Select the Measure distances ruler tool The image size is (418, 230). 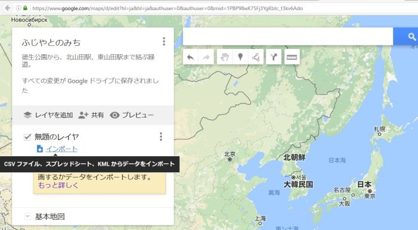tap(292, 57)
